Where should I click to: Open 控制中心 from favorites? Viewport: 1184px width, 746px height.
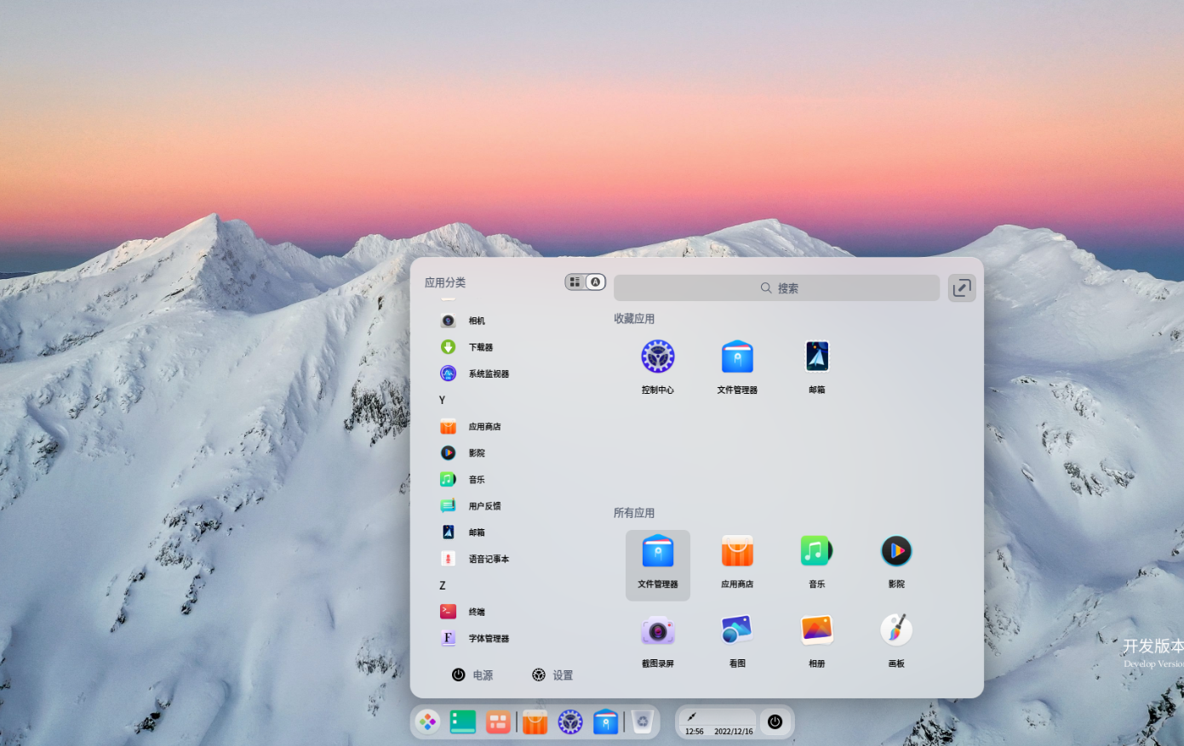(657, 356)
